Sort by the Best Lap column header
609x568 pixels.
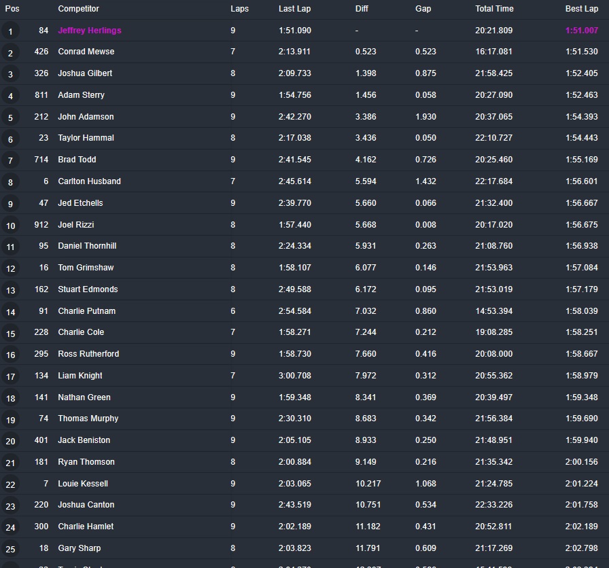[x=581, y=9]
